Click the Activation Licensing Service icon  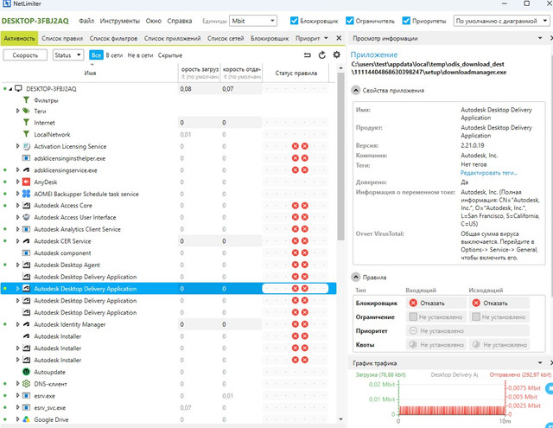pos(26,146)
